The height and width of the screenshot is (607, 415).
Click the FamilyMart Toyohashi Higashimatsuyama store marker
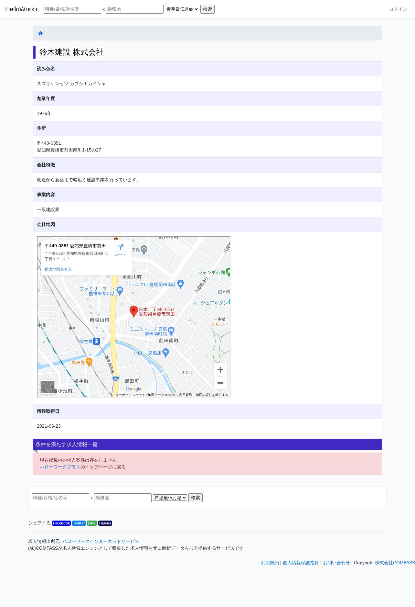[120, 291]
